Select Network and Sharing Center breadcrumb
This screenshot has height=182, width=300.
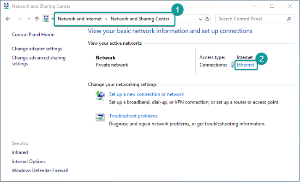pos(140,19)
